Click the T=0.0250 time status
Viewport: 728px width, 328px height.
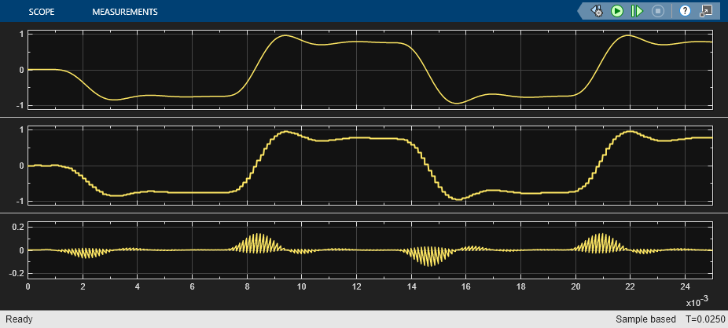(x=704, y=319)
